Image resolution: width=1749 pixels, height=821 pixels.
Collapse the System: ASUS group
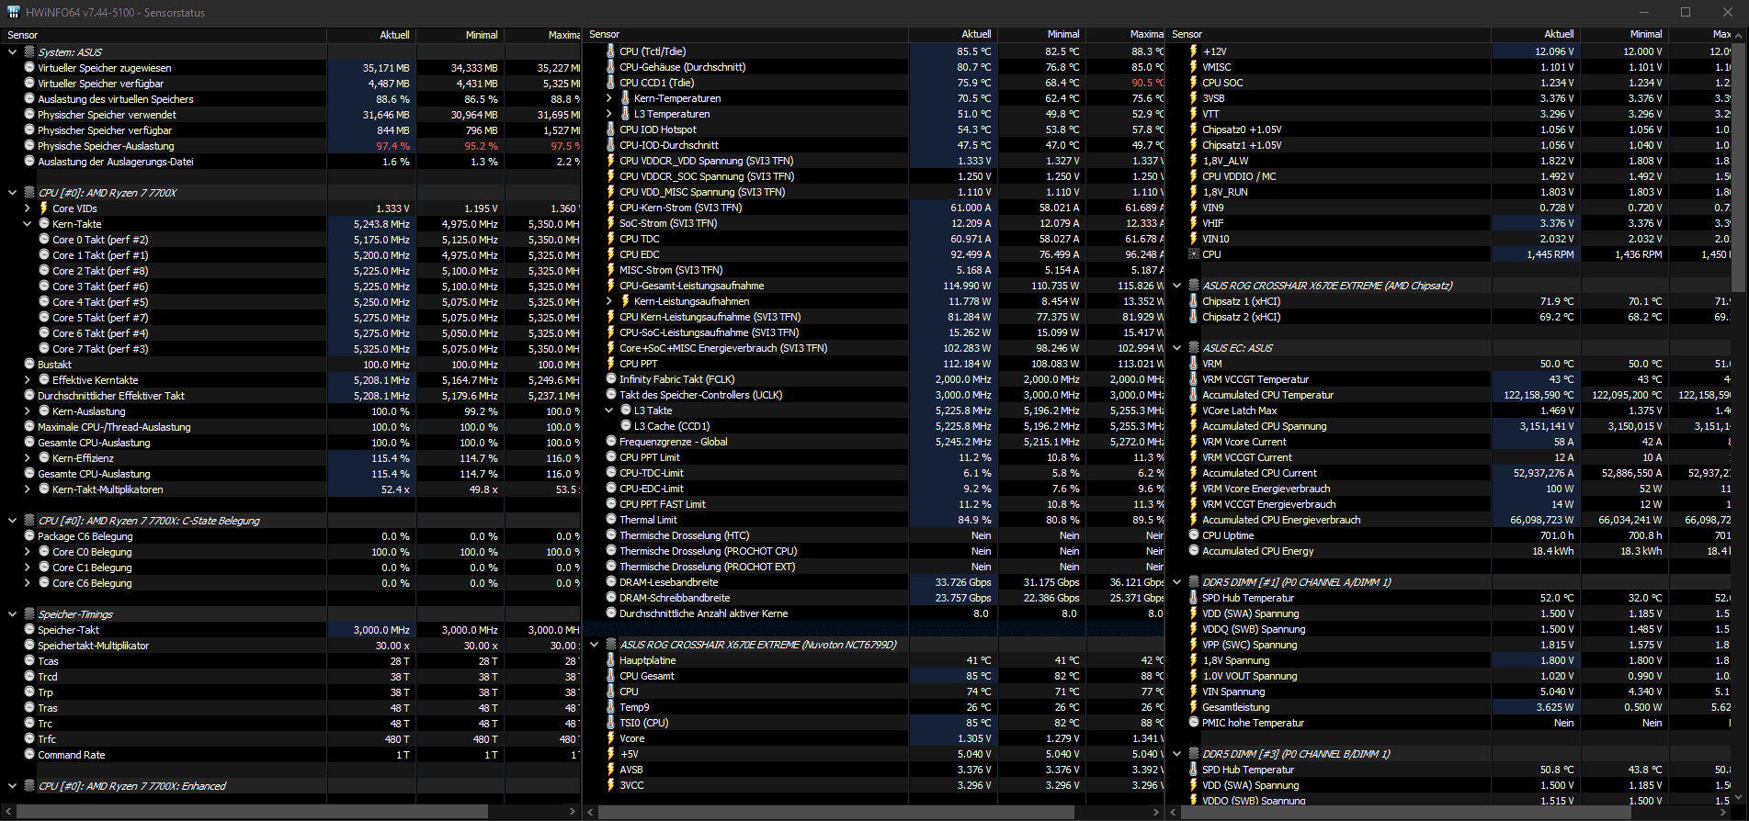coord(13,52)
